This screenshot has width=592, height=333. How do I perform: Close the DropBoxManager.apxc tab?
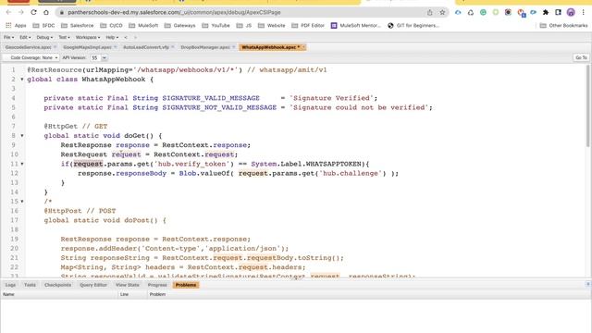tap(234, 47)
